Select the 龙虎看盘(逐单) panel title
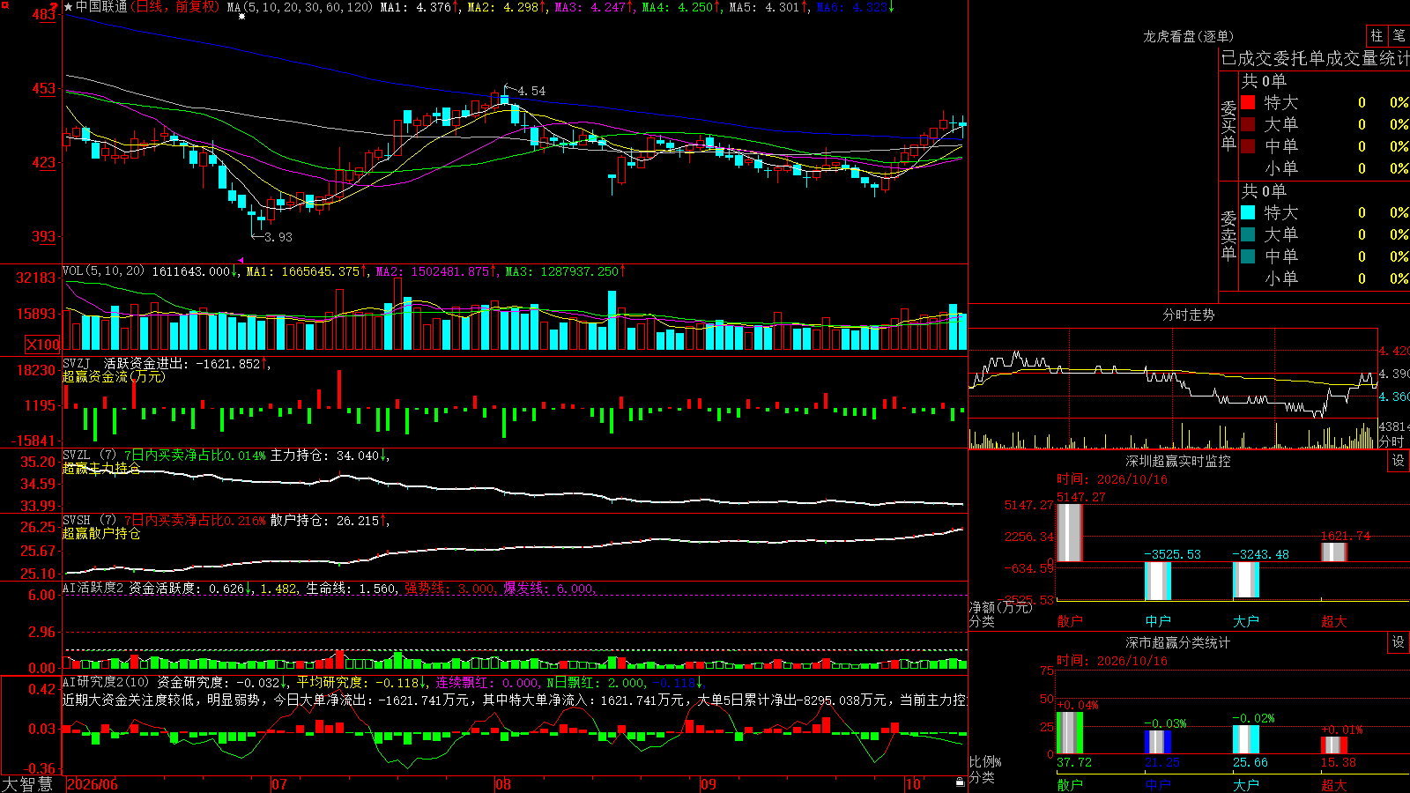The width and height of the screenshot is (1410, 793). [1188, 36]
